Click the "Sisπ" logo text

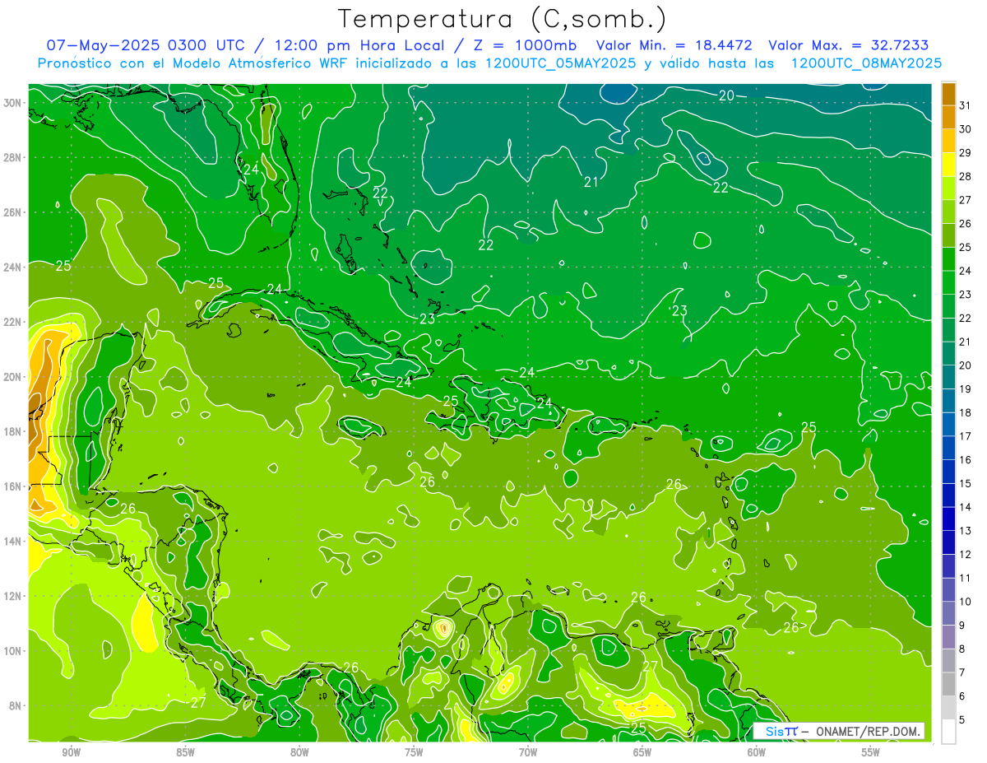(x=781, y=731)
